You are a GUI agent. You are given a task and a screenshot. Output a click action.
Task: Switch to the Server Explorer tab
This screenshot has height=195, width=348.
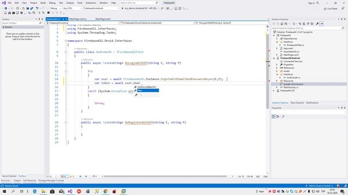pyautogui.click(x=9, y=176)
